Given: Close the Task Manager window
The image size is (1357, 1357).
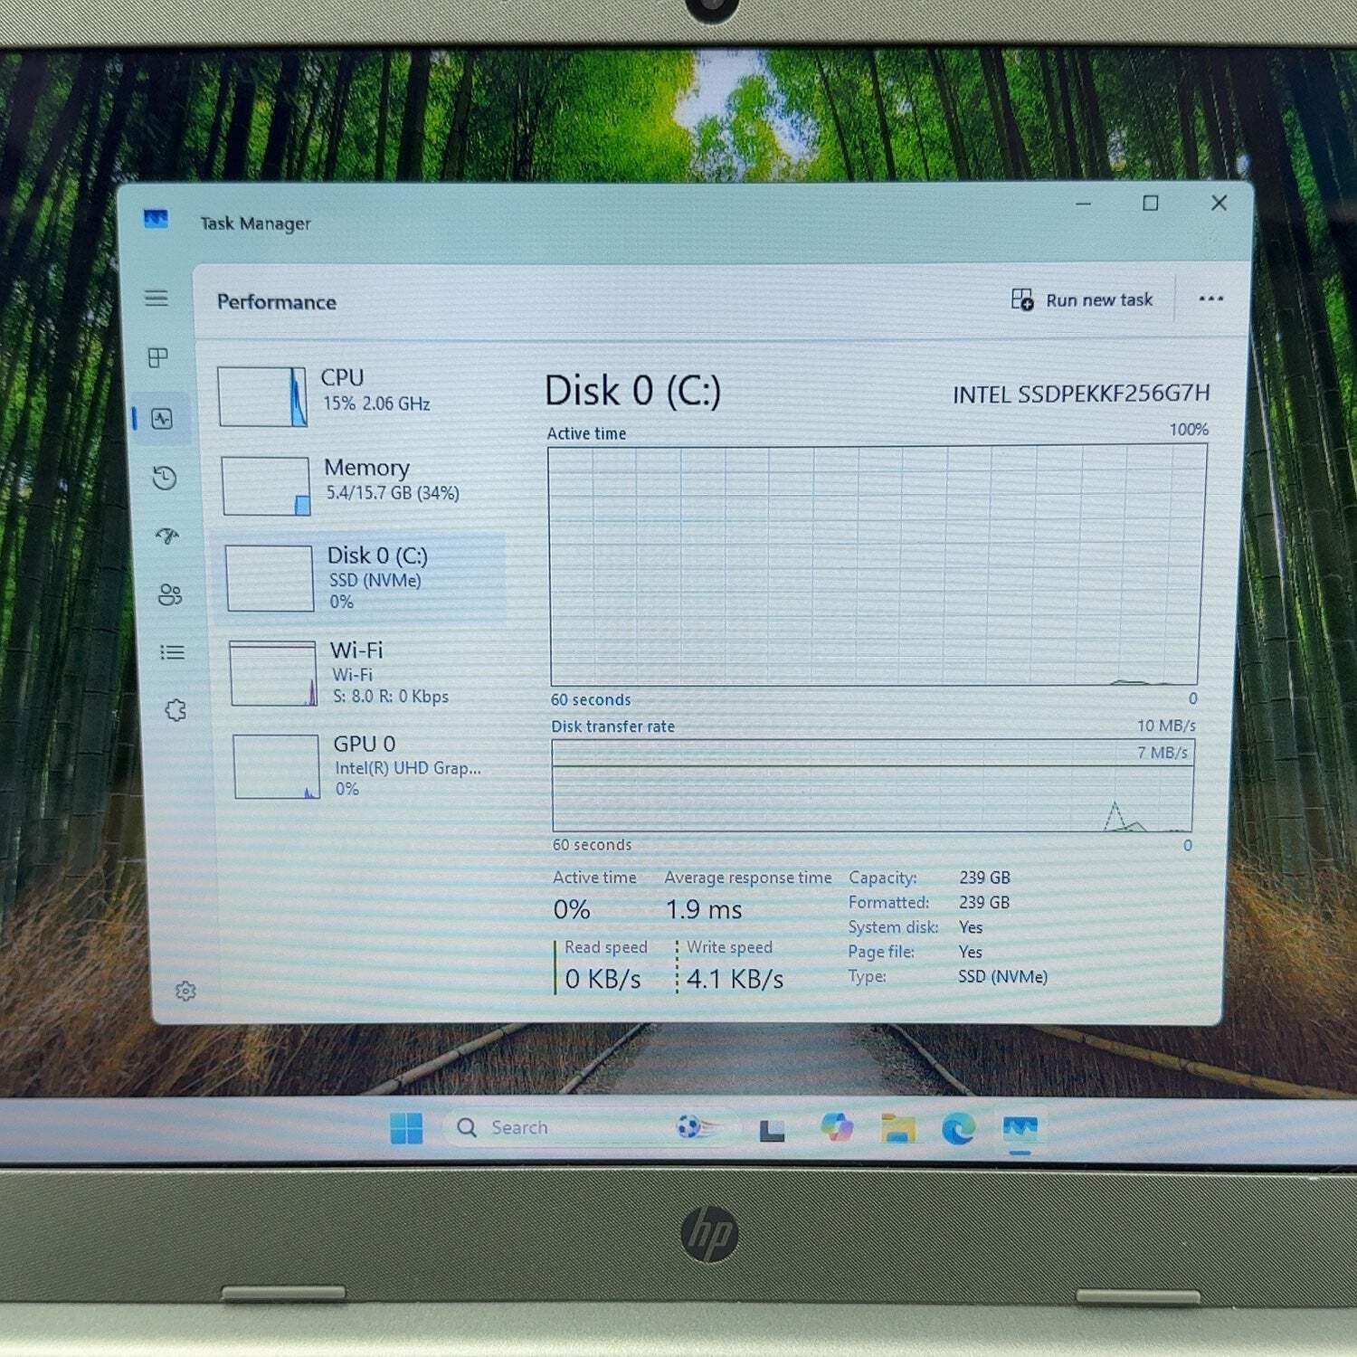Looking at the screenshot, I should (x=1219, y=203).
